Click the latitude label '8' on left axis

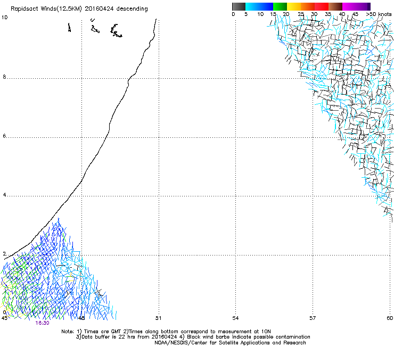point(4,77)
